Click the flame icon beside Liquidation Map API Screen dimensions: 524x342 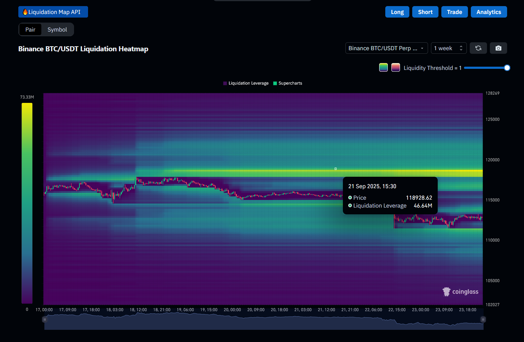[25, 12]
